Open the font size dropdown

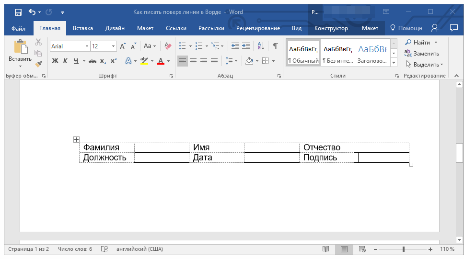point(114,46)
